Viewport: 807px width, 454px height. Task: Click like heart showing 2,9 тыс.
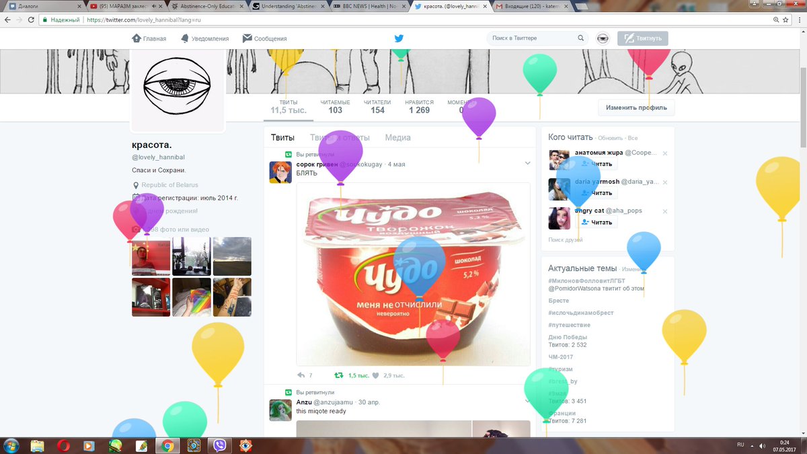click(x=376, y=375)
